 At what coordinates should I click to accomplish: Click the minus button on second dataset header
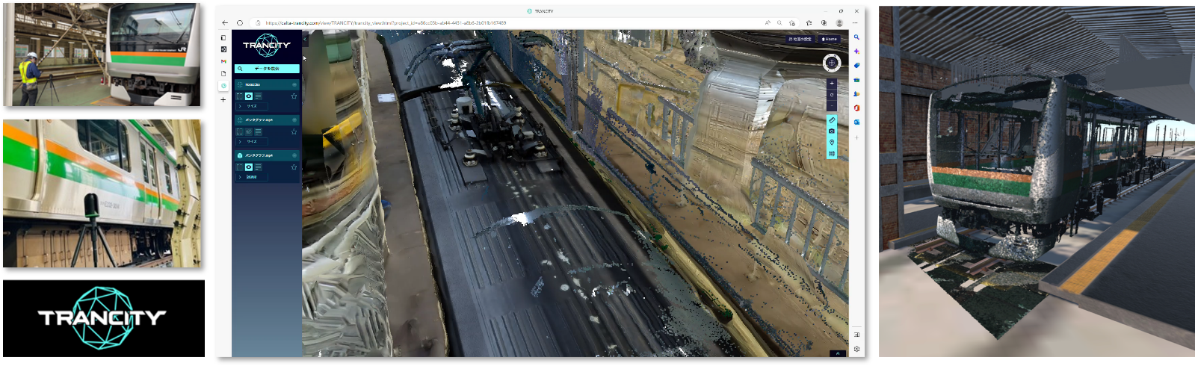point(294,120)
